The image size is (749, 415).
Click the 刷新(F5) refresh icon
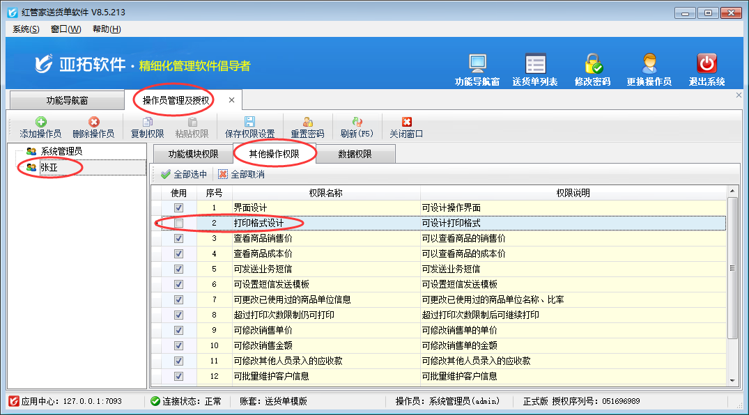pyautogui.click(x=357, y=122)
